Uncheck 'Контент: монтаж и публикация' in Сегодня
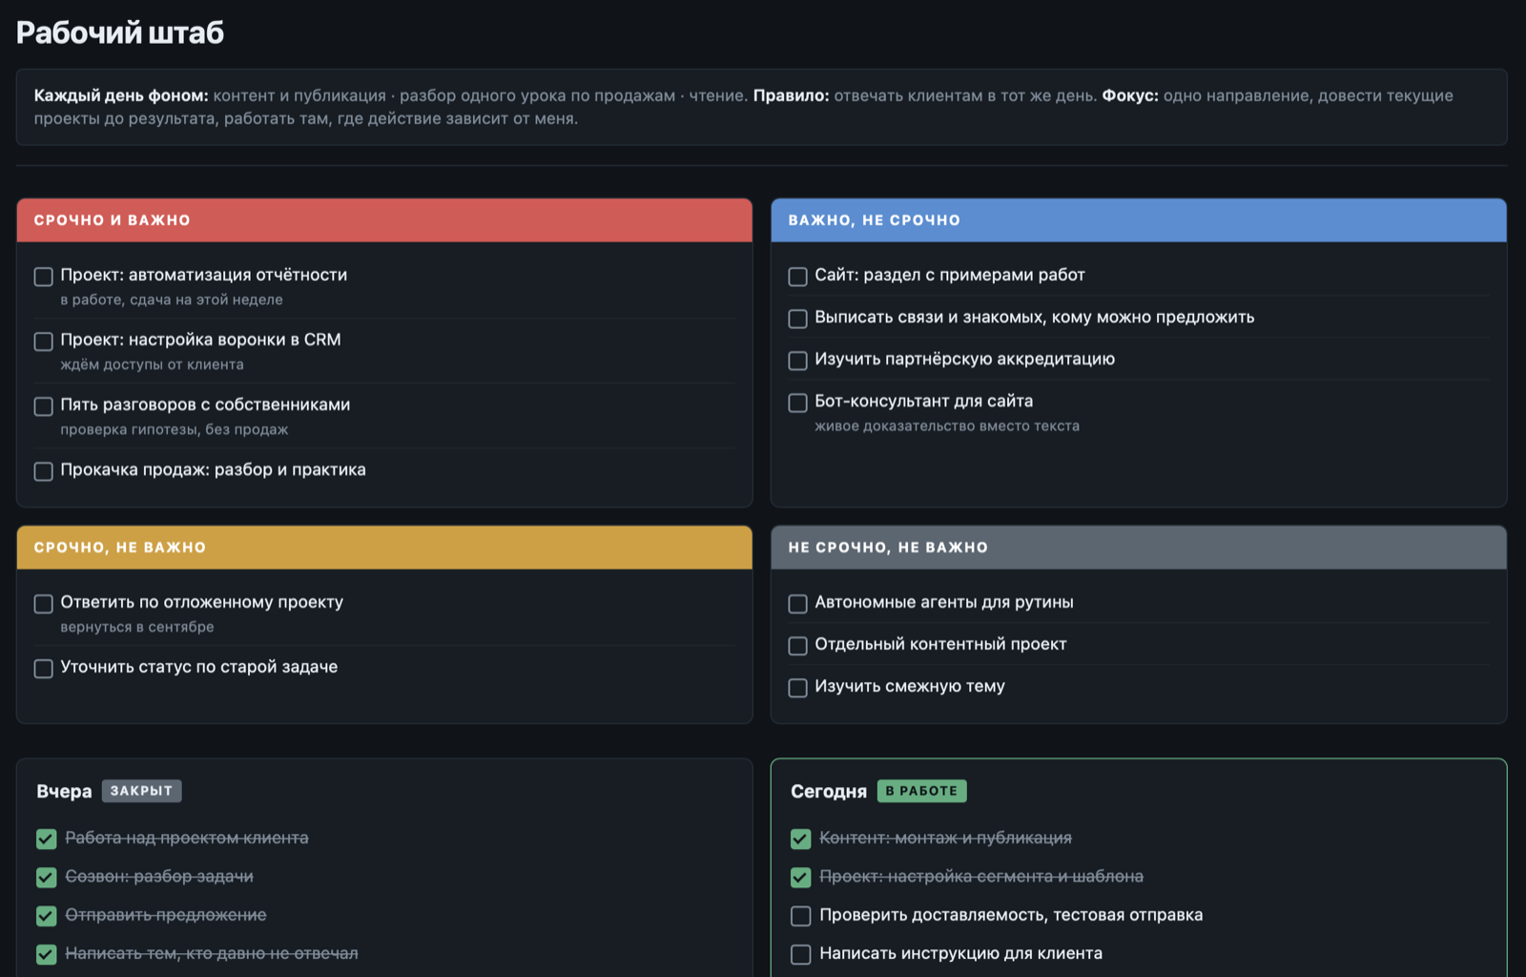 (801, 839)
